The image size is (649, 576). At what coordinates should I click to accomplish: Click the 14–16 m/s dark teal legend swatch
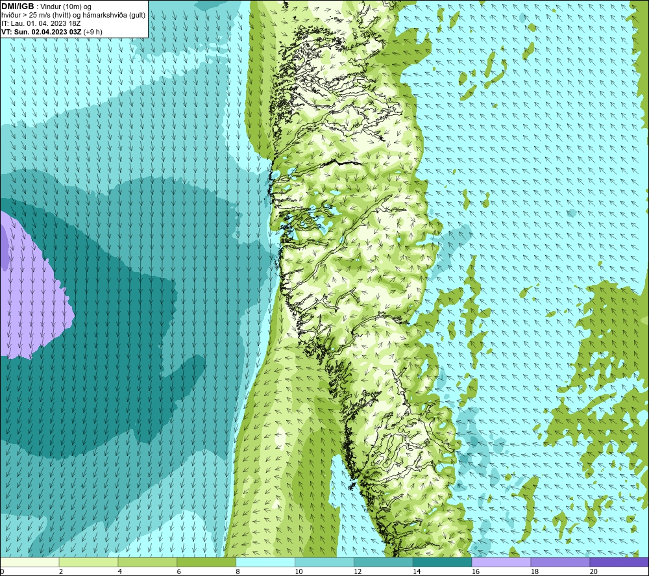coord(442,562)
